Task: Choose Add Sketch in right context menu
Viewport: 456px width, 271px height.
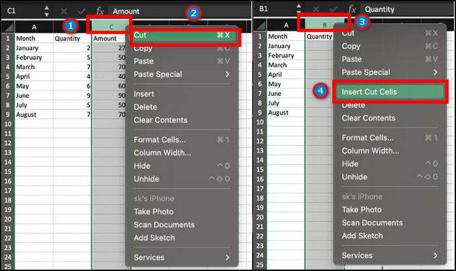Action: coord(390,236)
